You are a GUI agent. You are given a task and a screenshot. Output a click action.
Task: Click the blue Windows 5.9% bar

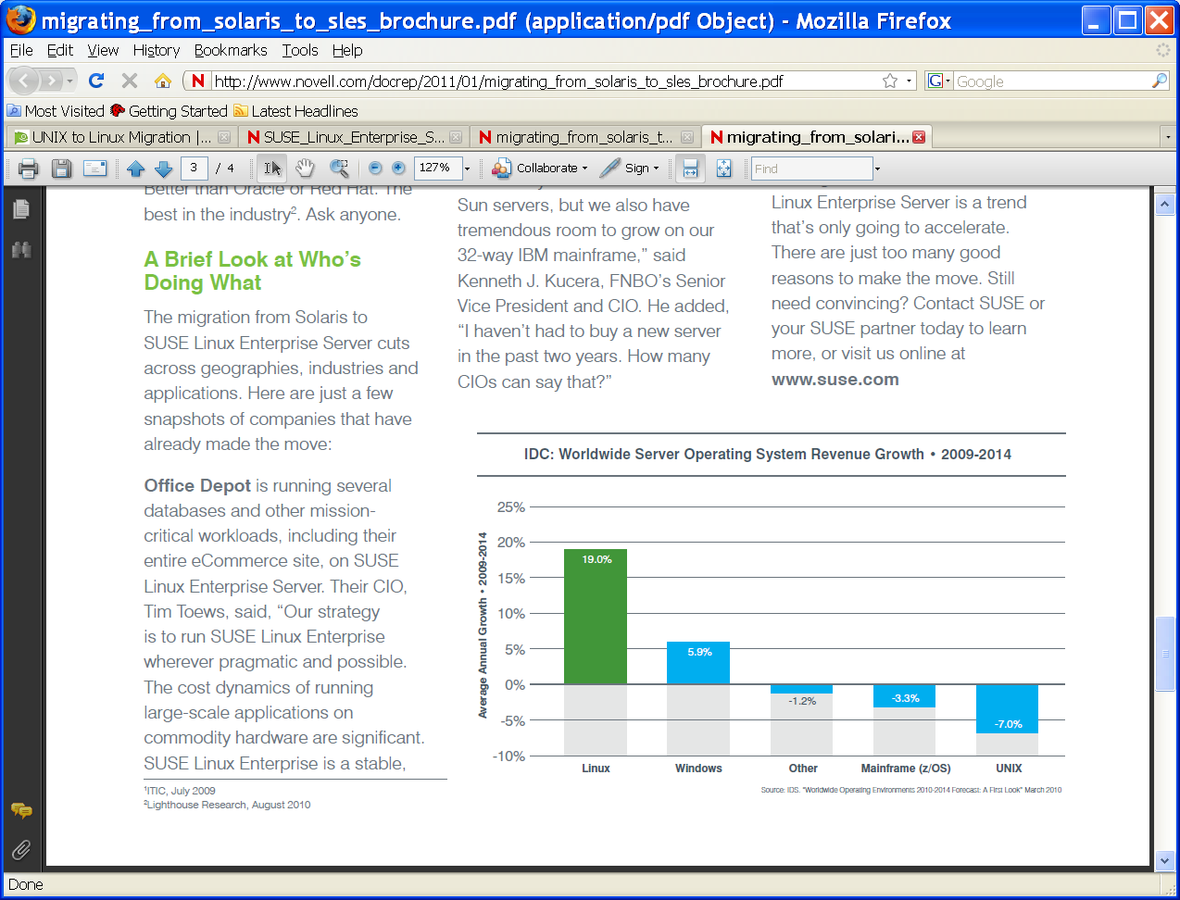coord(698,663)
